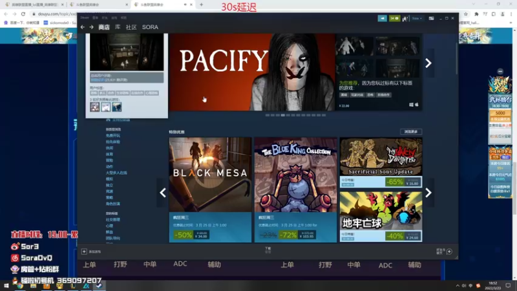
Task: Show previous special offers page
Action: pyautogui.click(x=163, y=193)
